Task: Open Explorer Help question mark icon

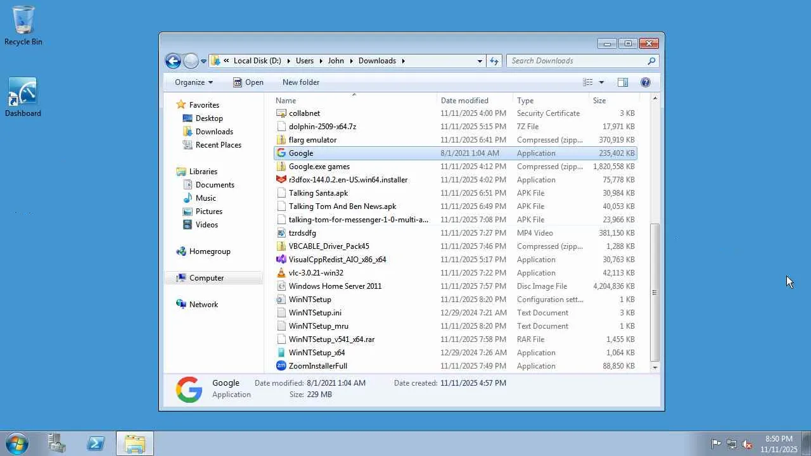Action: pyautogui.click(x=646, y=82)
